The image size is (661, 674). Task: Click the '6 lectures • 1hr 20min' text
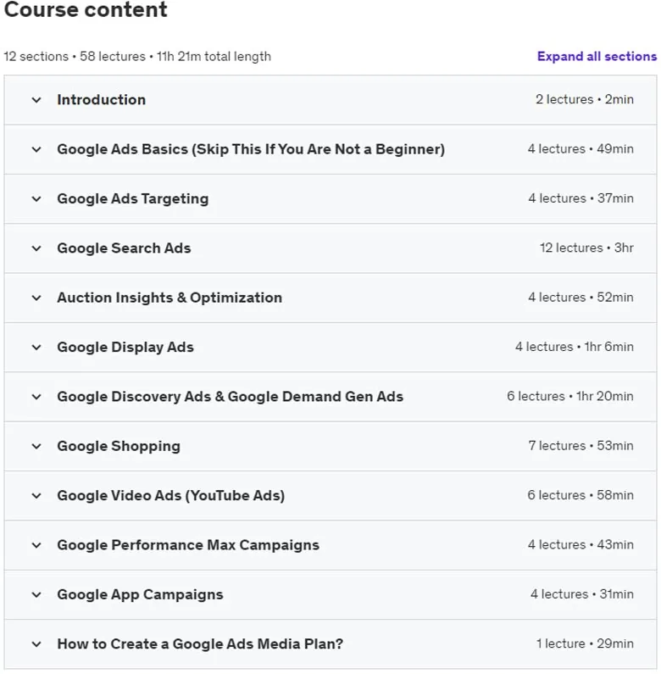click(570, 396)
